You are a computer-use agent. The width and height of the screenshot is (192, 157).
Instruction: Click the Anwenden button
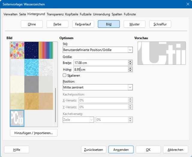pyautogui.click(x=121, y=150)
